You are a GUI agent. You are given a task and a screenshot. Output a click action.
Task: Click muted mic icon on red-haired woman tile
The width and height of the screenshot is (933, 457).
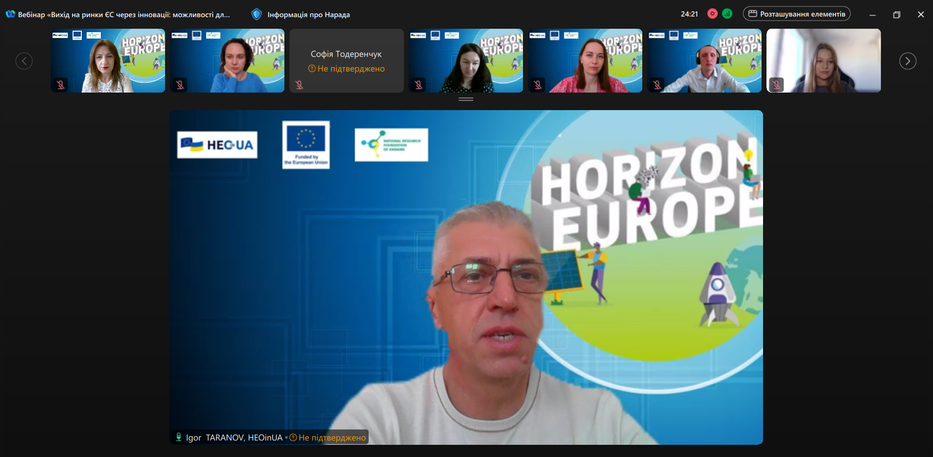60,85
